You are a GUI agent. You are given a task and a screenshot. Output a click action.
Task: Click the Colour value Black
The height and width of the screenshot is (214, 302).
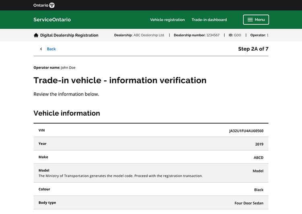pyautogui.click(x=259, y=190)
